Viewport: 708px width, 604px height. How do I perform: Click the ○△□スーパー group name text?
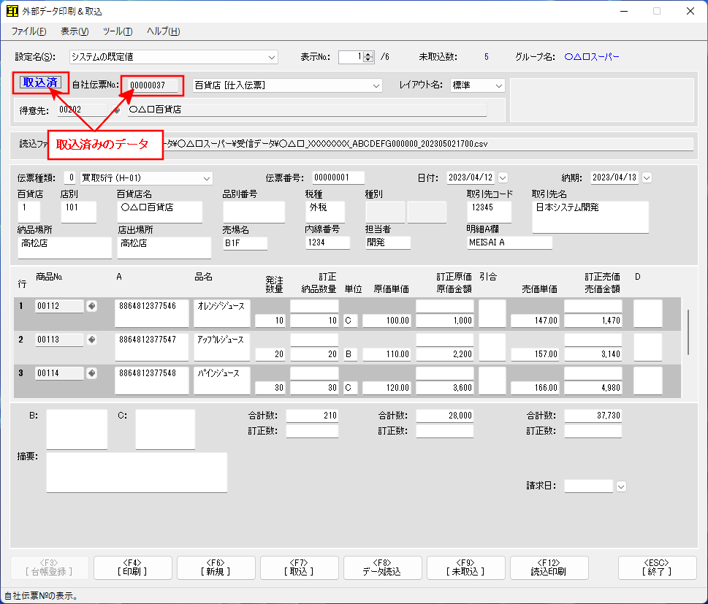point(592,57)
